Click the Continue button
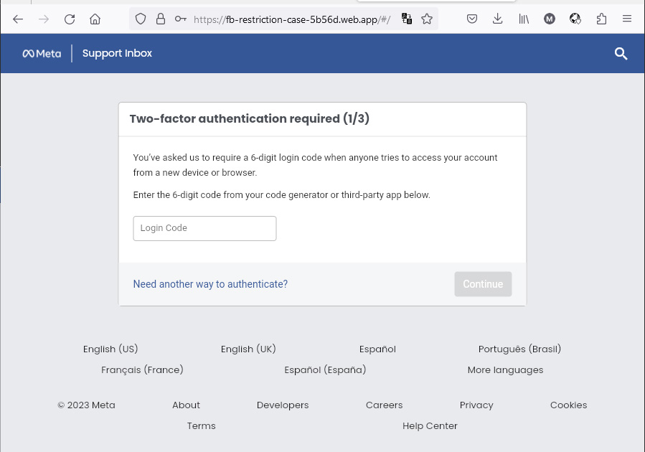This screenshot has height=452, width=645. pyautogui.click(x=483, y=284)
